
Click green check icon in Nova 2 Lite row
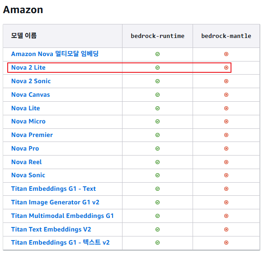point(157,67)
